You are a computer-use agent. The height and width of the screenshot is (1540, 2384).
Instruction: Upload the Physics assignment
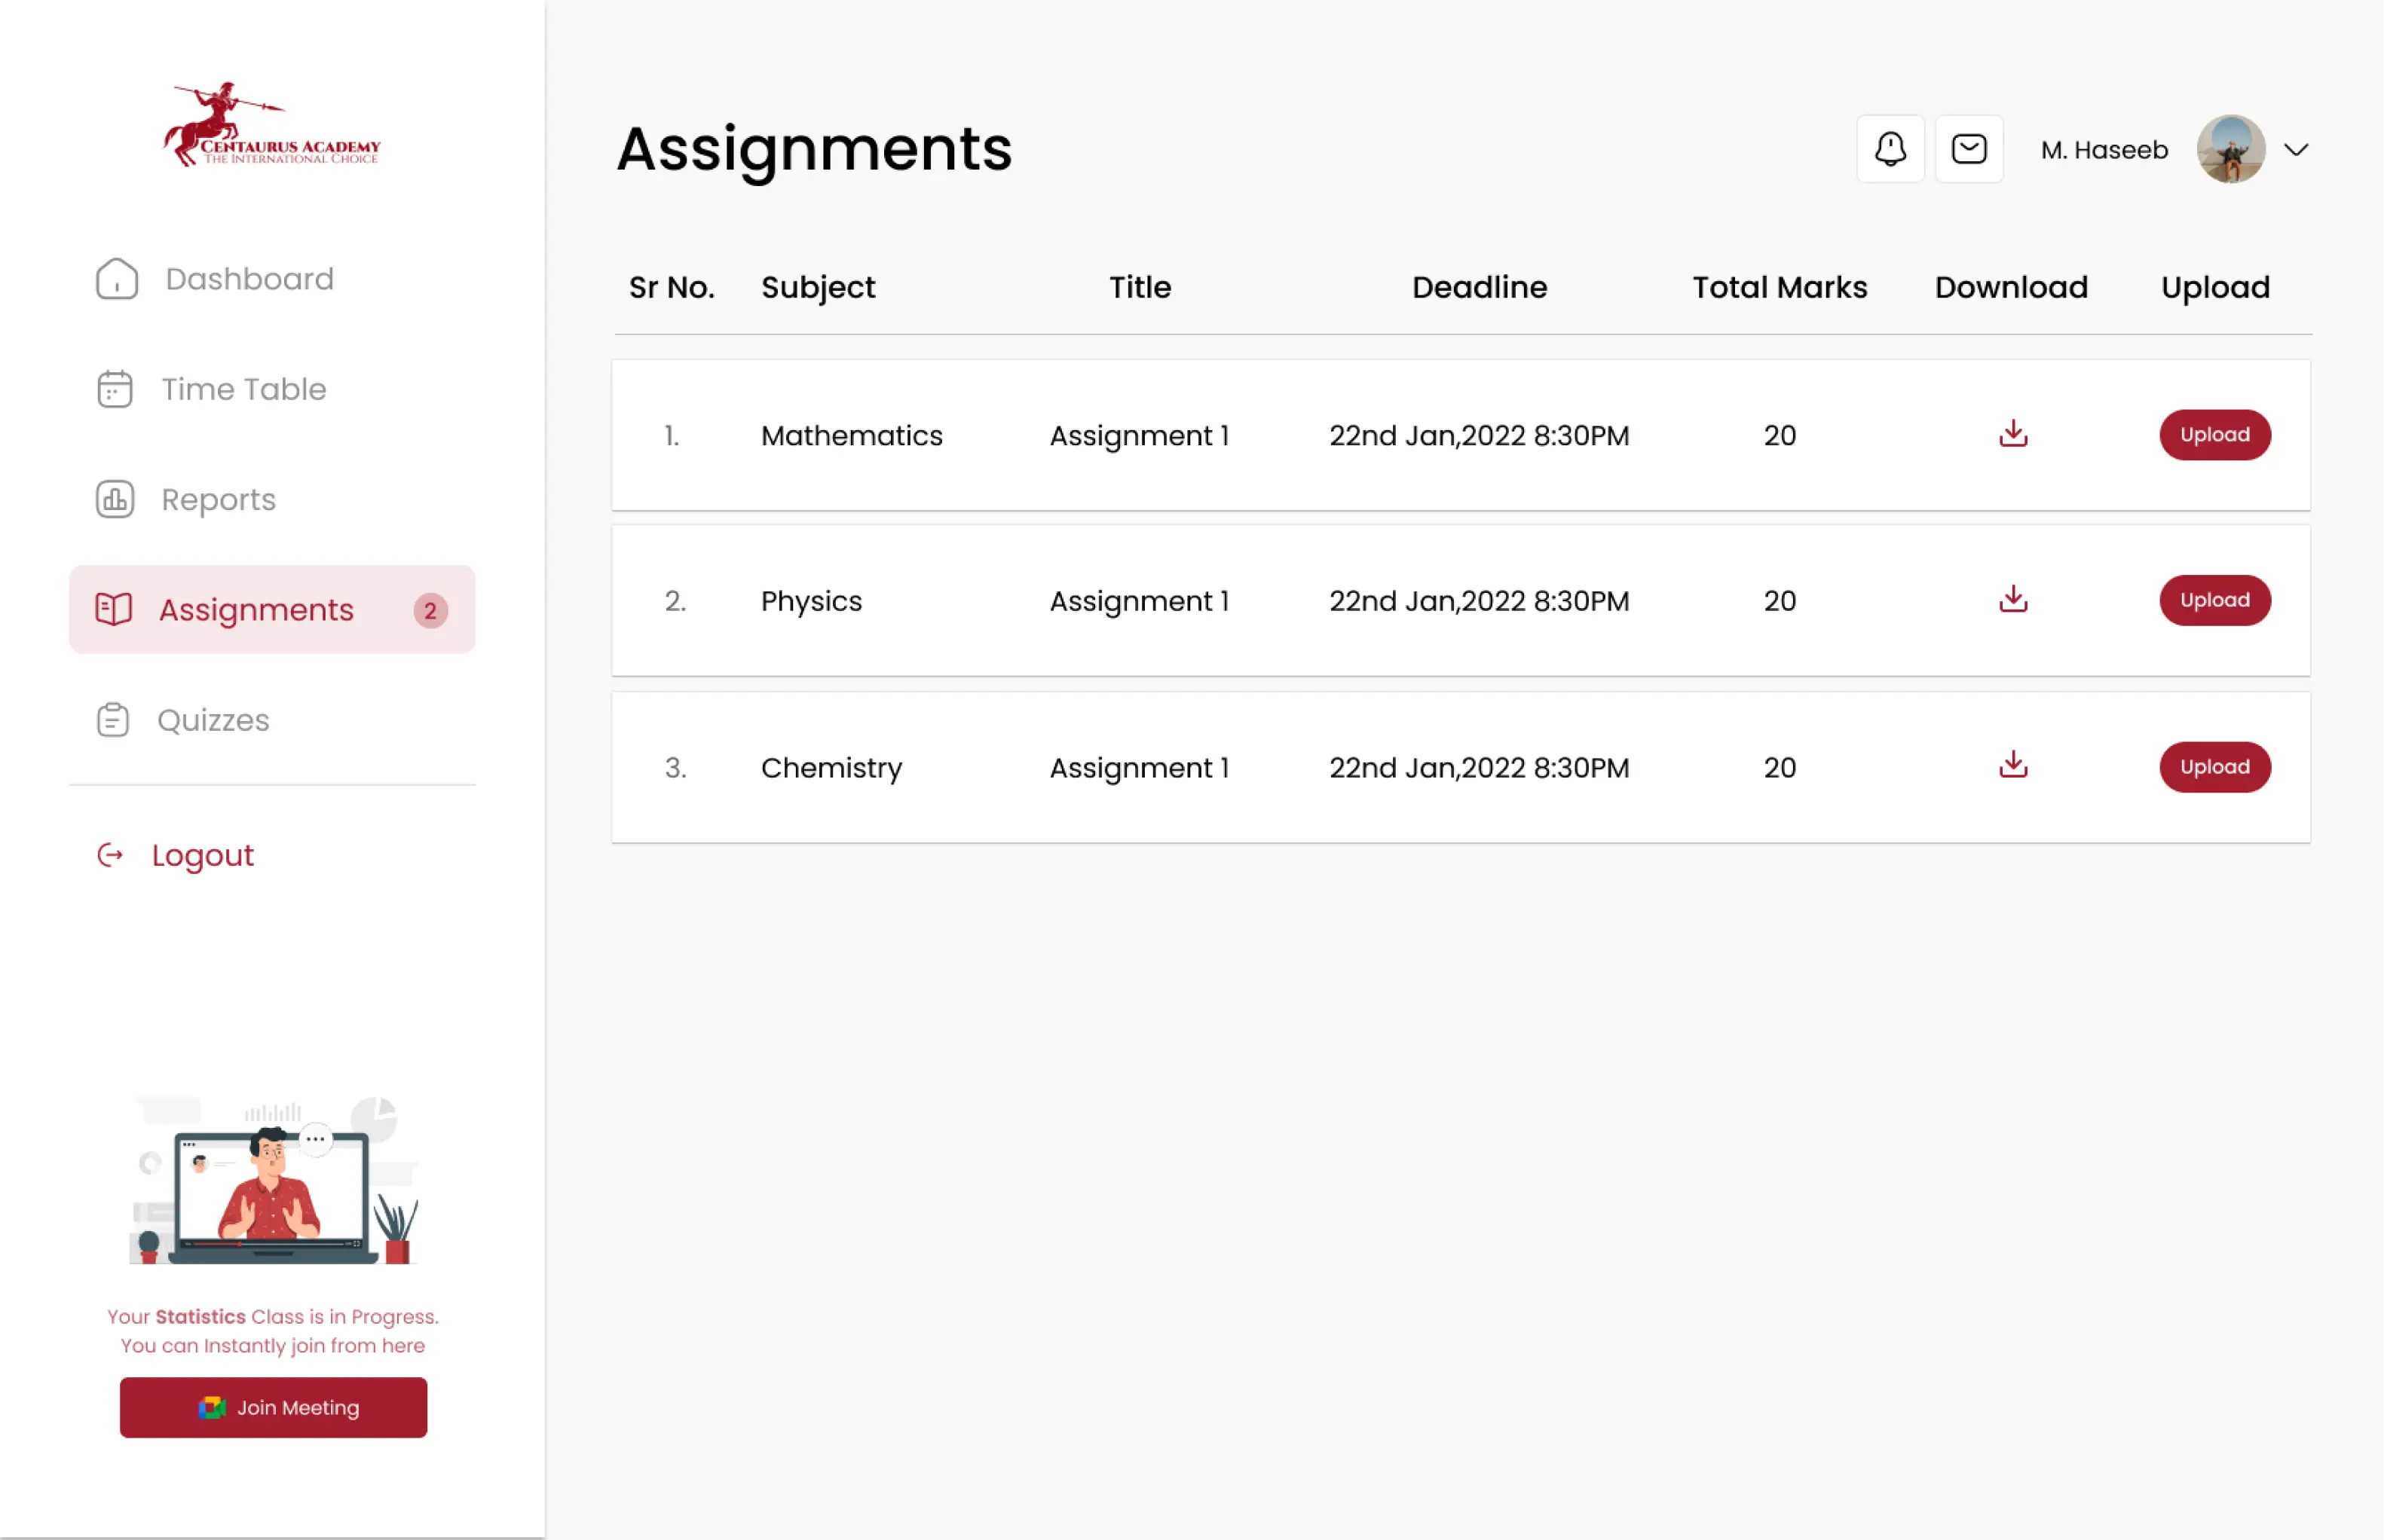pyautogui.click(x=2214, y=600)
